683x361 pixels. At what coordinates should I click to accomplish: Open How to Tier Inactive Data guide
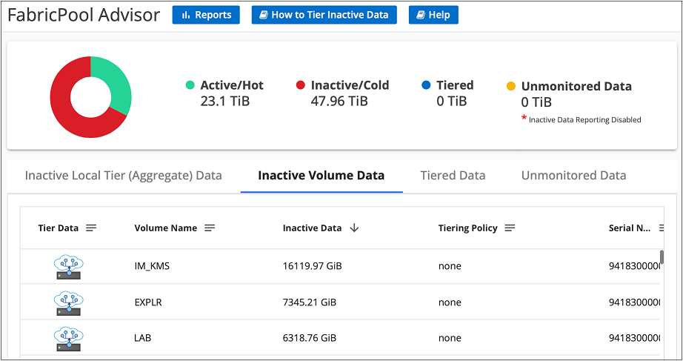324,15
